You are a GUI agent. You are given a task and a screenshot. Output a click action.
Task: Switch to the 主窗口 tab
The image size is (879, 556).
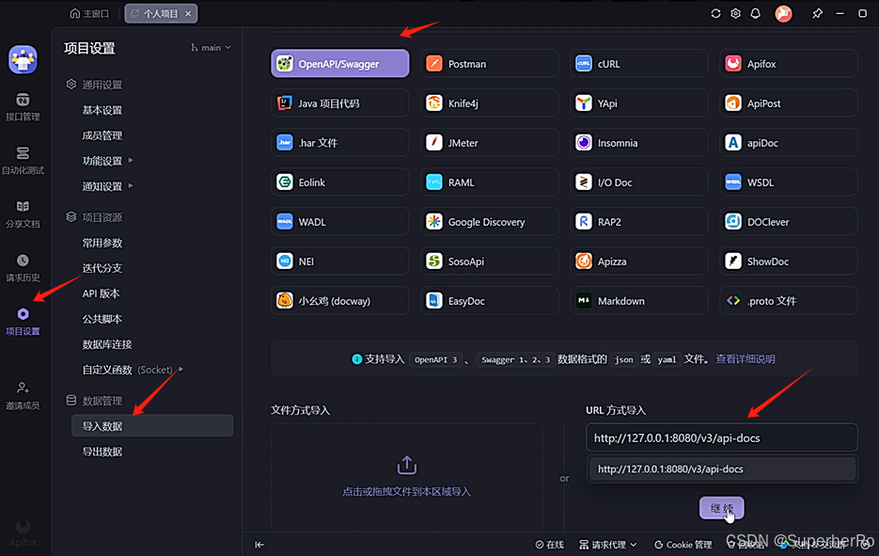pos(90,13)
